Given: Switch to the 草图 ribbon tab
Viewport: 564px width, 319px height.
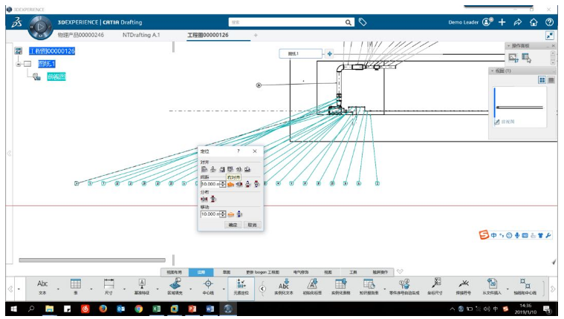Looking at the screenshot, I should (226, 272).
